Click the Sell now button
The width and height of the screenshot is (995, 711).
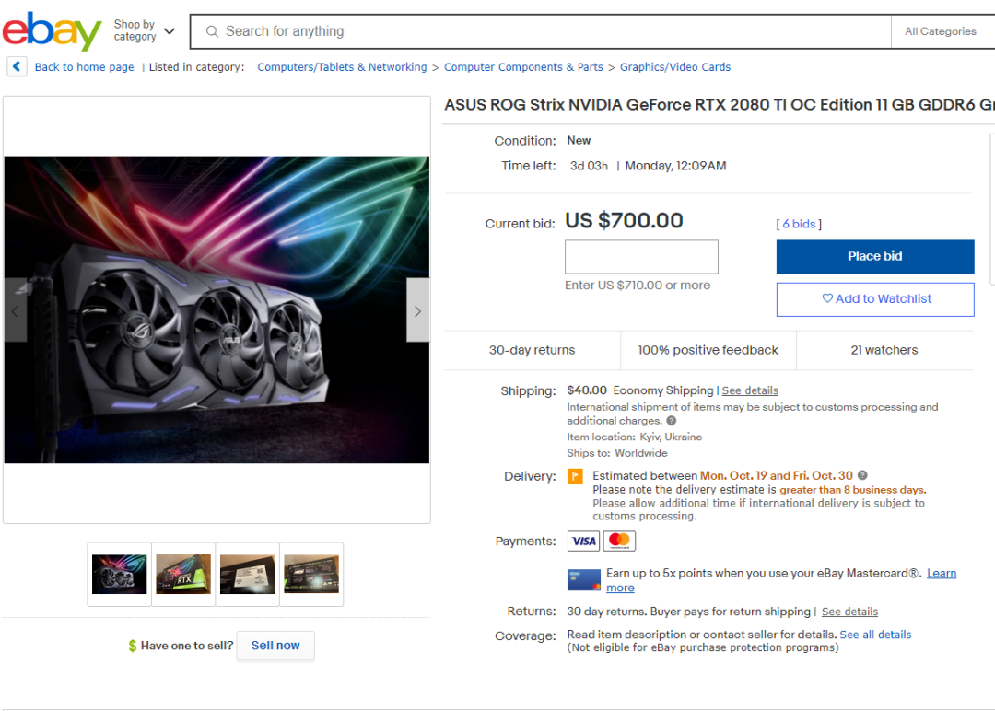click(275, 646)
